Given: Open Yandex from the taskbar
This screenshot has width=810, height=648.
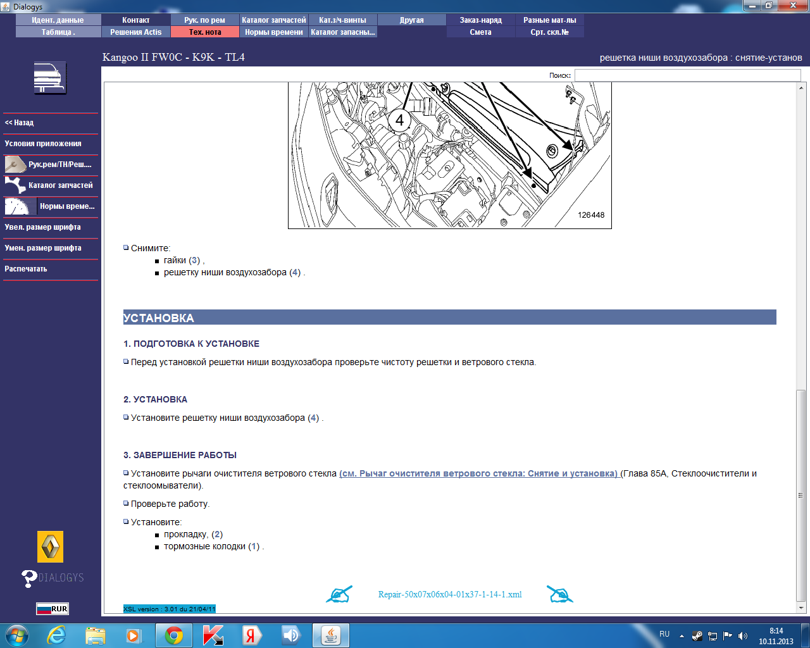Looking at the screenshot, I should click(251, 635).
